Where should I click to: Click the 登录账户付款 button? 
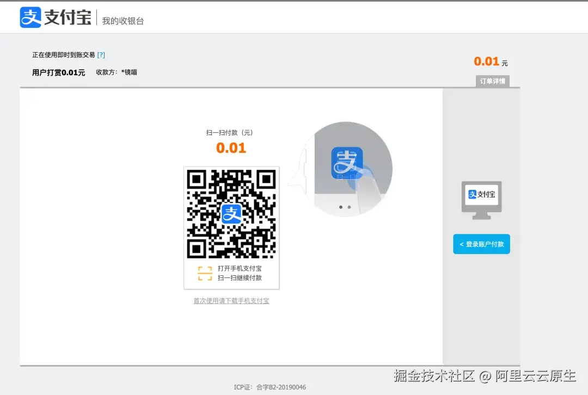tap(481, 244)
